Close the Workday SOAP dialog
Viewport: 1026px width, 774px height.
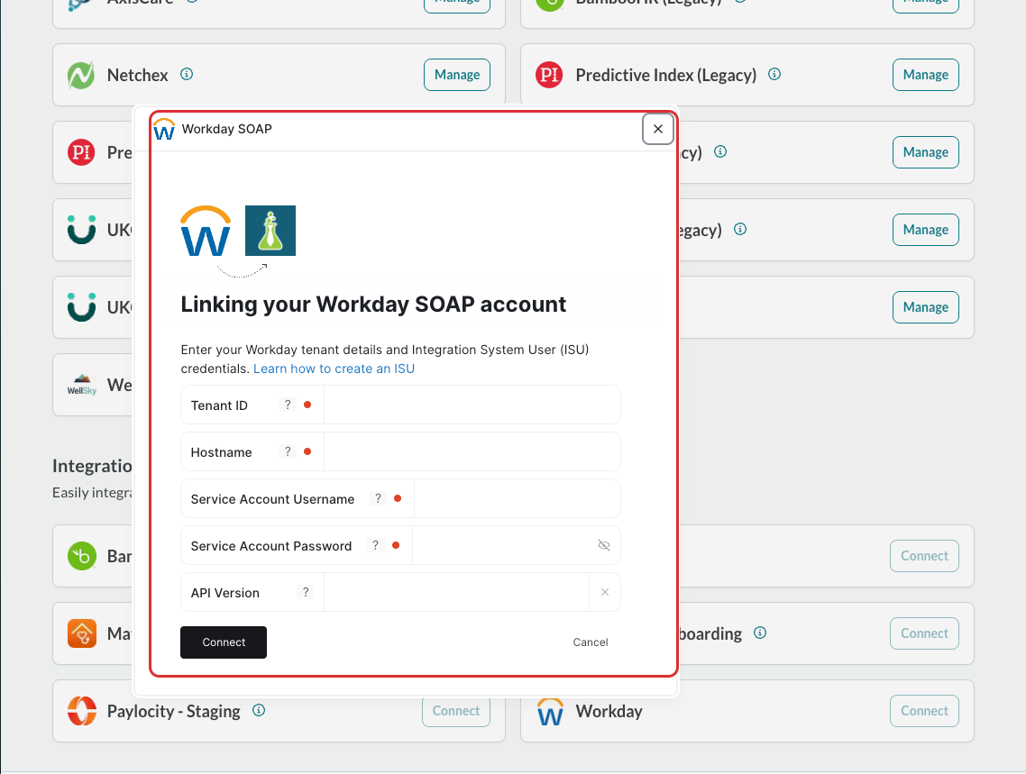pos(657,129)
